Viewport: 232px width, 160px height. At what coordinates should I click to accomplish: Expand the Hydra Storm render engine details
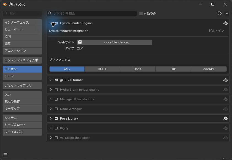click(51, 90)
